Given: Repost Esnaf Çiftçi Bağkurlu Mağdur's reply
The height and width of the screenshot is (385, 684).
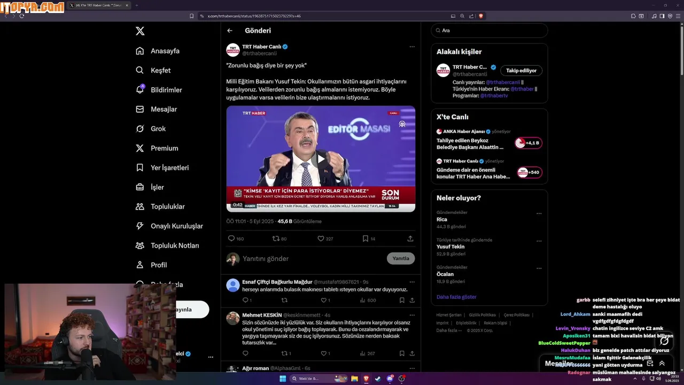Looking at the screenshot, I should 284,300.
